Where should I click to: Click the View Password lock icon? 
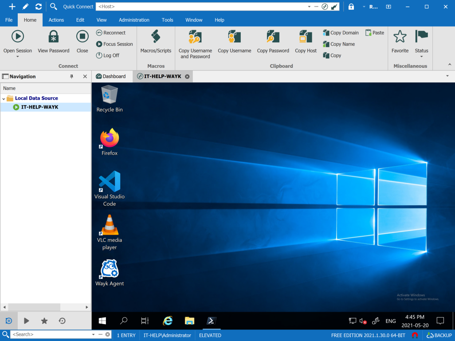tap(54, 36)
